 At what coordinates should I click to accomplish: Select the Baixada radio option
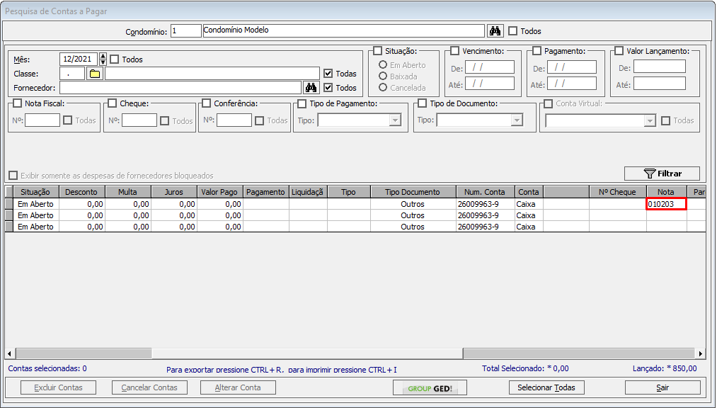pos(383,76)
